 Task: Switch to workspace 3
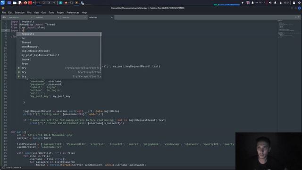49,3
